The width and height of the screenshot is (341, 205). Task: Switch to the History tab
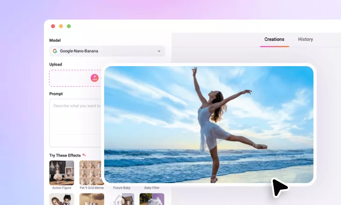coord(305,39)
